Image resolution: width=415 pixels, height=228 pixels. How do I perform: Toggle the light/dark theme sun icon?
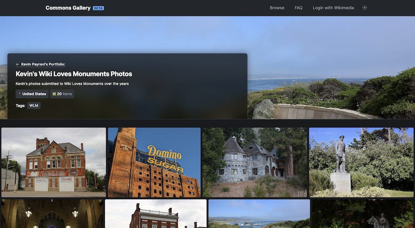point(365,8)
